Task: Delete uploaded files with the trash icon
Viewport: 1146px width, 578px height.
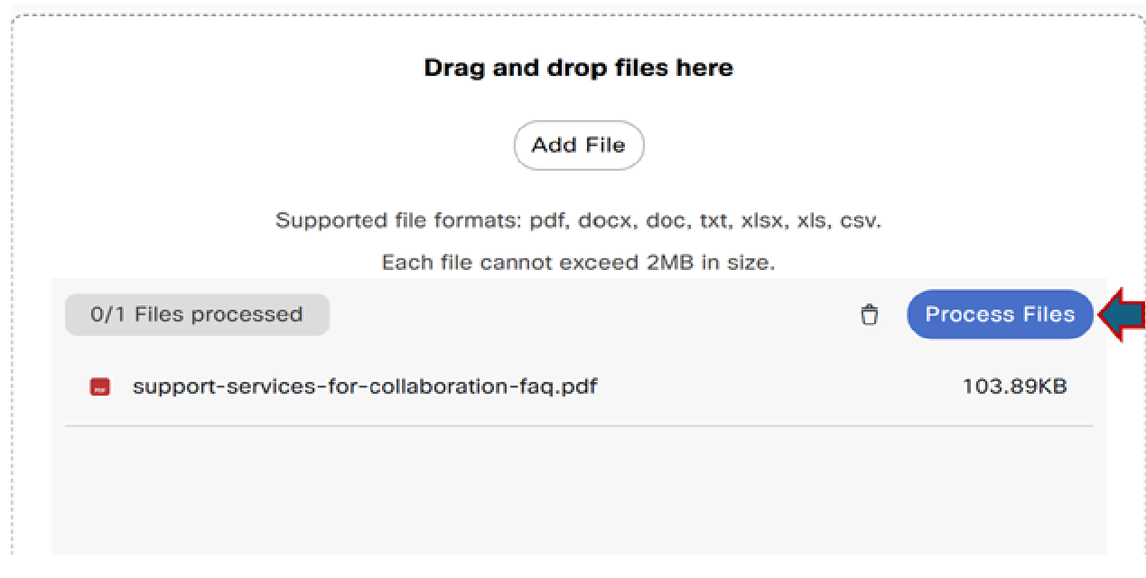Action: coord(869,315)
